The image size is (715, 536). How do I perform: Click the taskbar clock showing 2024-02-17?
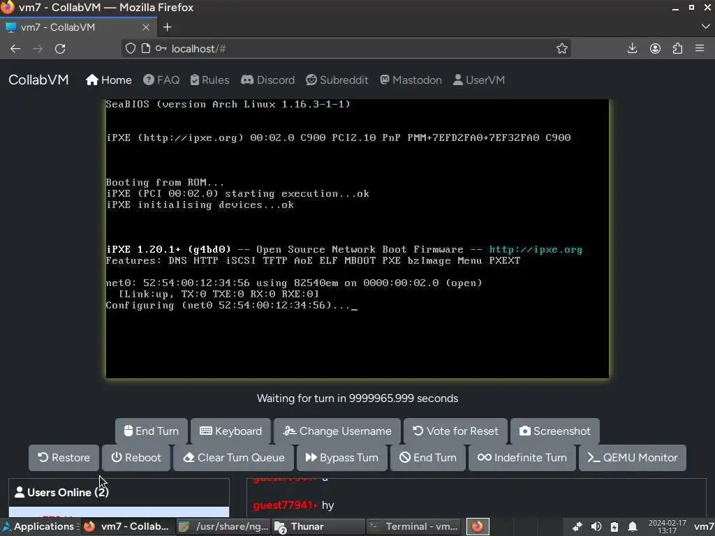pos(667,526)
